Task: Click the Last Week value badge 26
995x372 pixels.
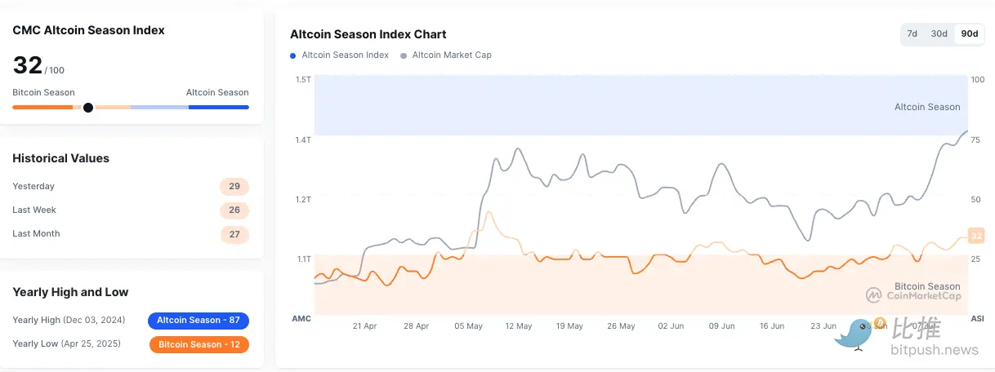Action: tap(234, 210)
